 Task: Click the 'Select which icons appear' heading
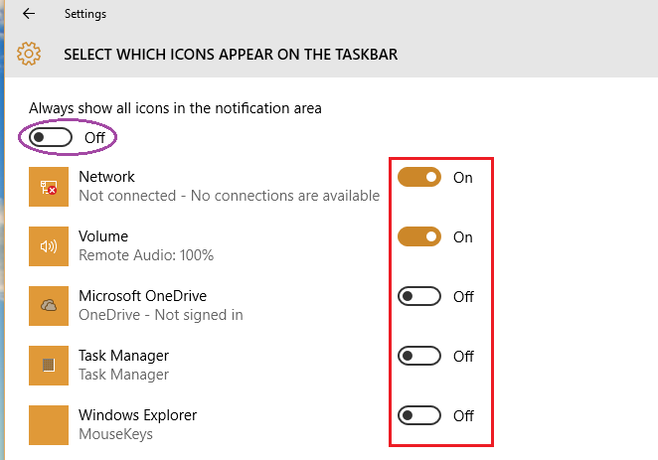click(x=231, y=54)
